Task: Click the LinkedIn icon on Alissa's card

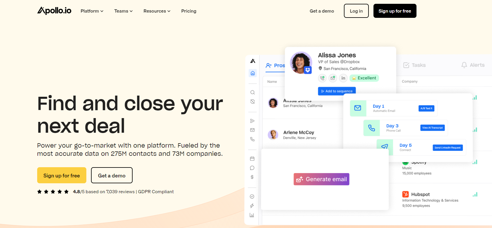Action: pos(343,78)
